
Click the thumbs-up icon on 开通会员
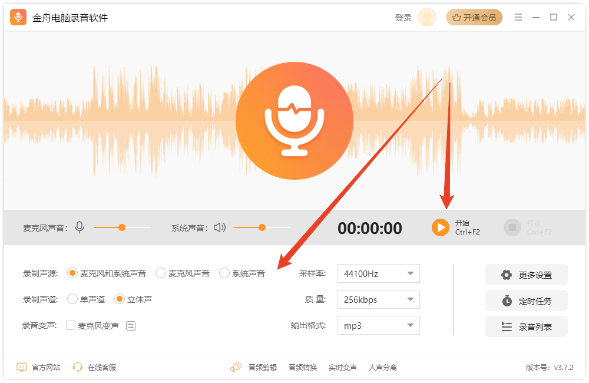(456, 18)
